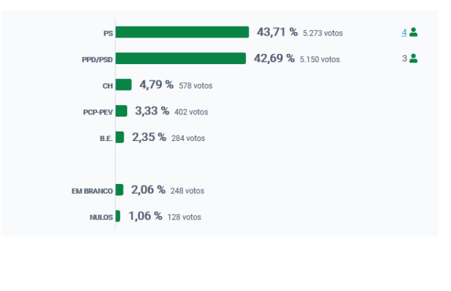451x291 pixels.
Task: Click the CH party label
Action: point(107,86)
